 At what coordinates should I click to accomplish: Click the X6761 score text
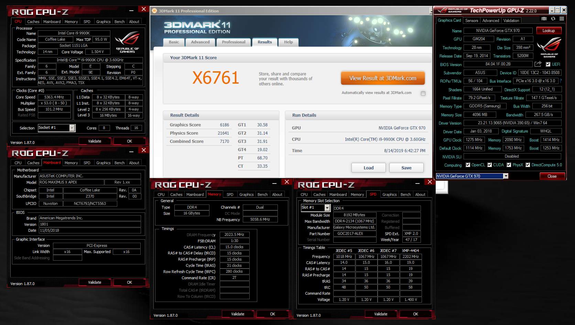tap(216, 78)
